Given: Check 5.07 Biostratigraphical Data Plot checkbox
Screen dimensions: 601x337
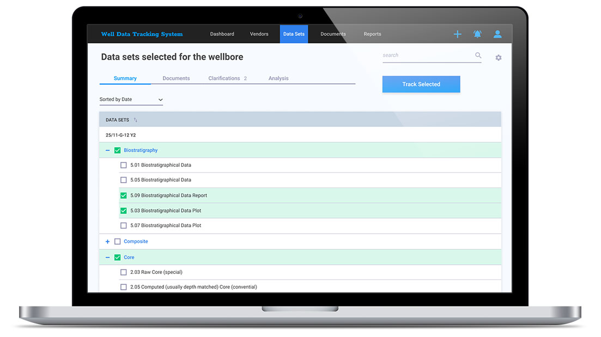Looking at the screenshot, I should pyautogui.click(x=124, y=226).
